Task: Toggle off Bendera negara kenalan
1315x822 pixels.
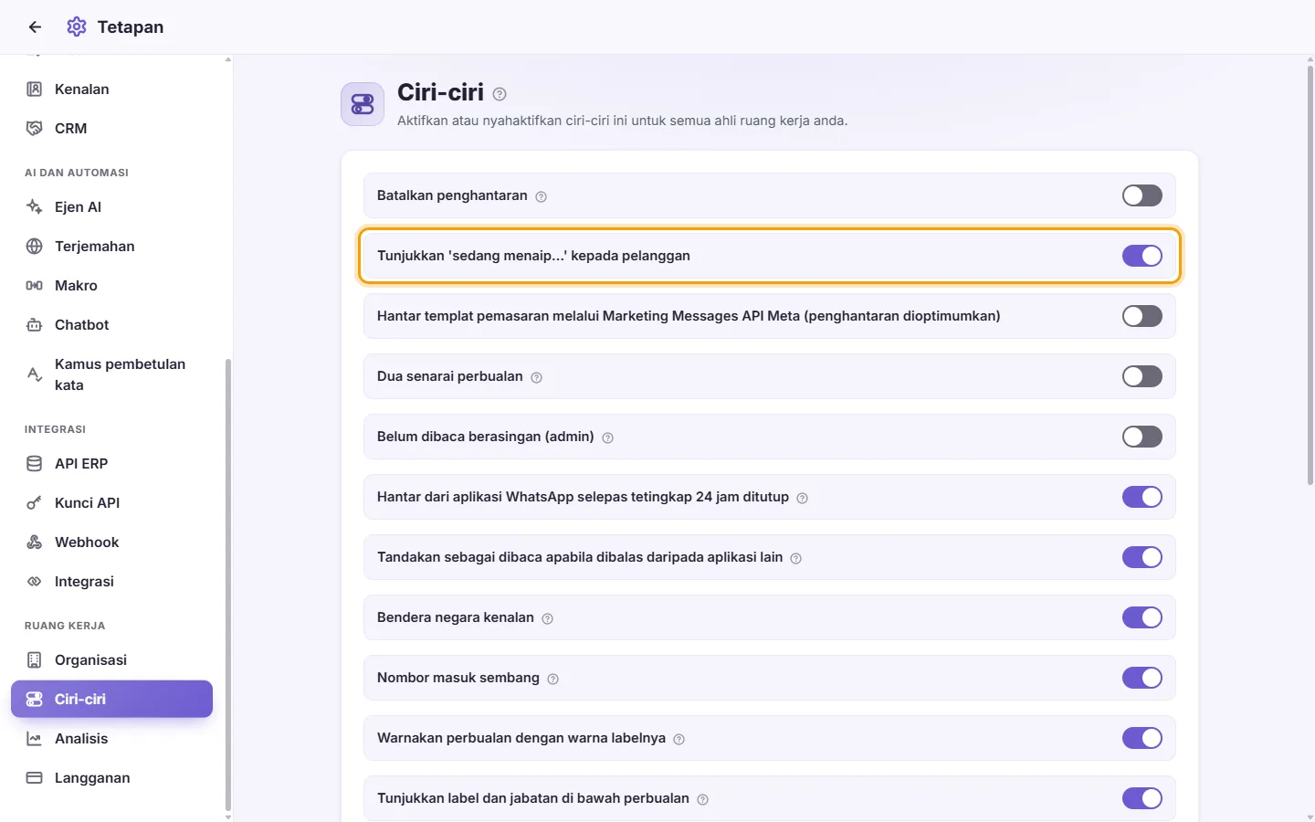Action: pyautogui.click(x=1141, y=617)
